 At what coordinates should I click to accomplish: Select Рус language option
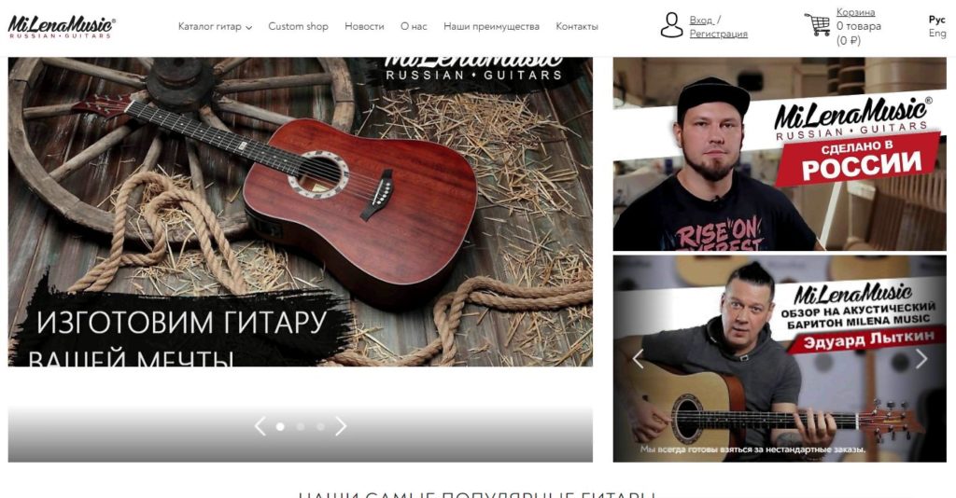pos(937,20)
